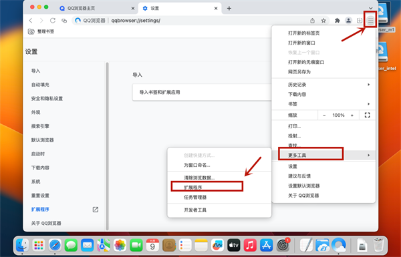This screenshot has width=401, height=257.
Task: Open 安全和隐私设置 section
Action: pyautogui.click(x=47, y=99)
